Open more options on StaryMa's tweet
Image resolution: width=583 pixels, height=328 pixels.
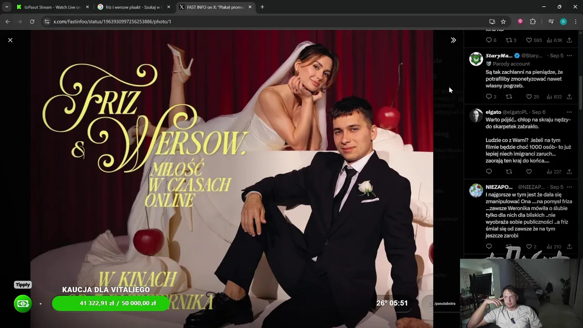coord(569,56)
